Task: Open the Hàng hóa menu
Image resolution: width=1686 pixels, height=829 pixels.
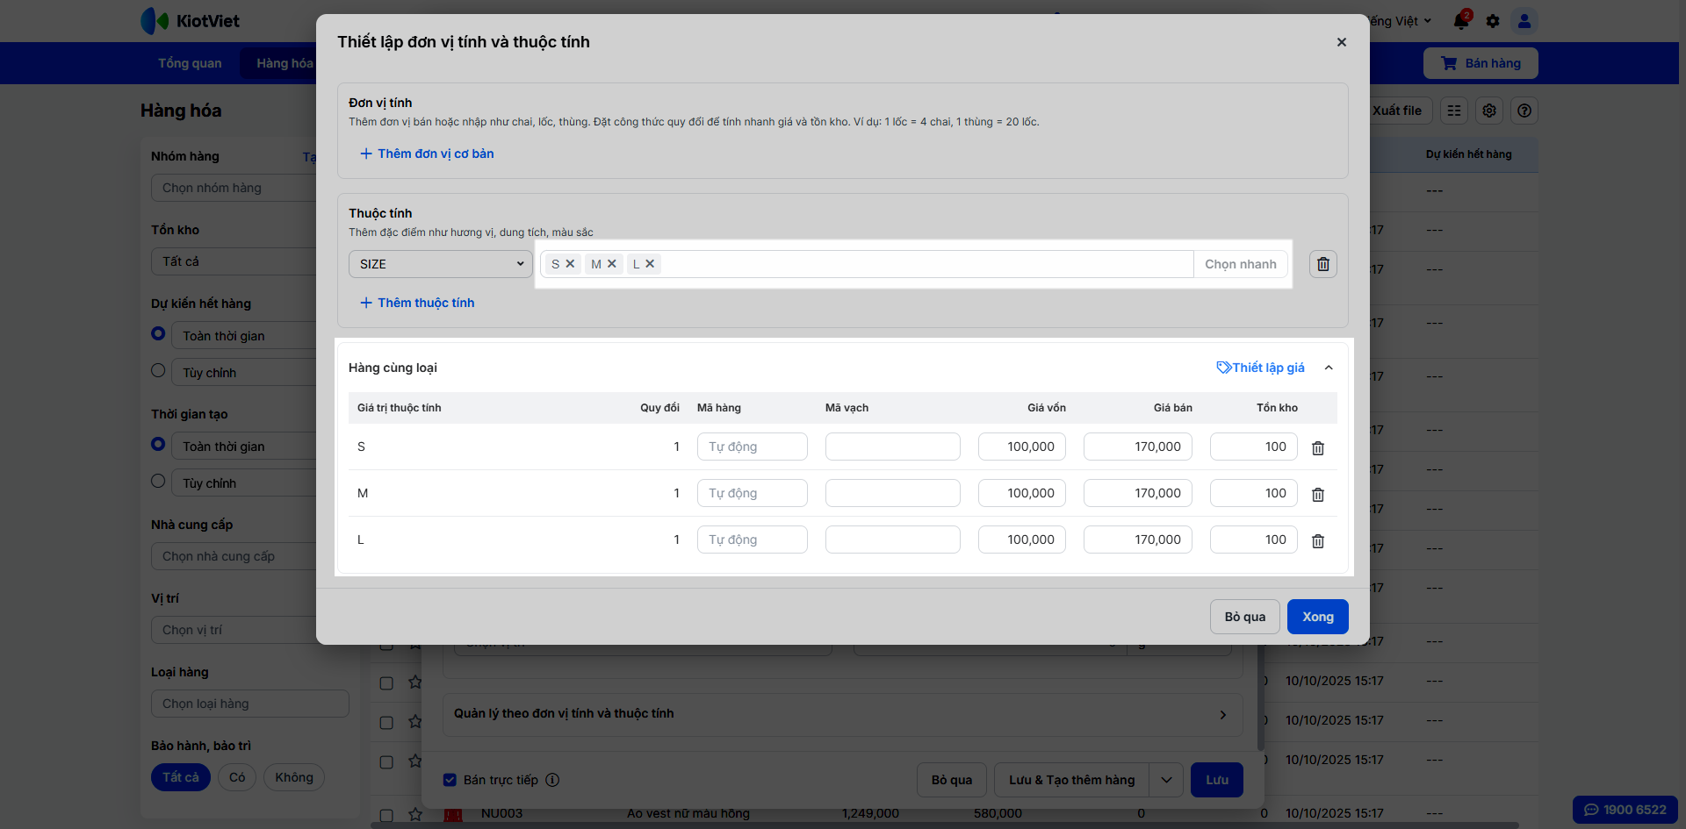Action: pos(285,63)
